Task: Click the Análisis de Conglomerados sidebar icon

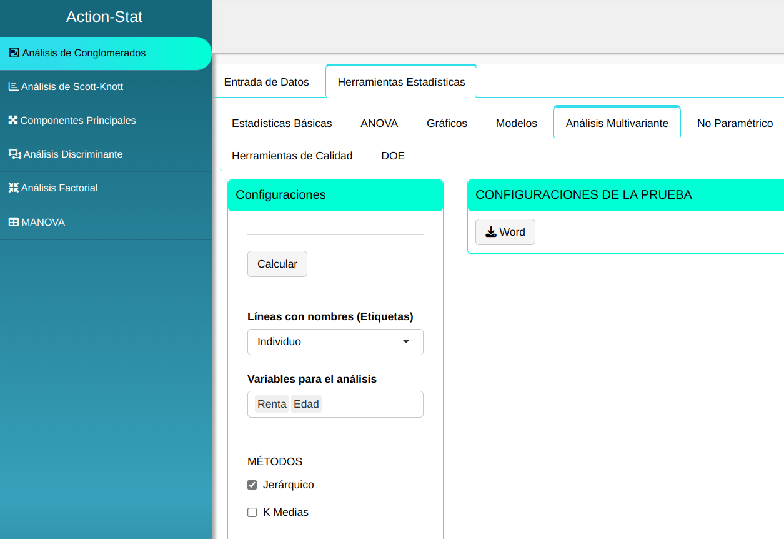Action: (x=14, y=53)
